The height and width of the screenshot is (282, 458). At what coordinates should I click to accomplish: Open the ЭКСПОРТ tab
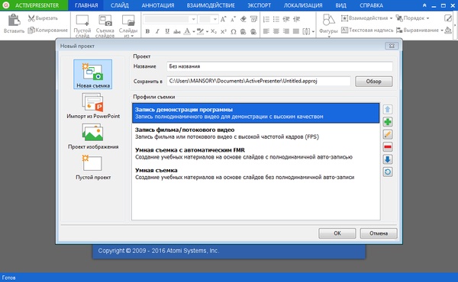tap(260, 5)
